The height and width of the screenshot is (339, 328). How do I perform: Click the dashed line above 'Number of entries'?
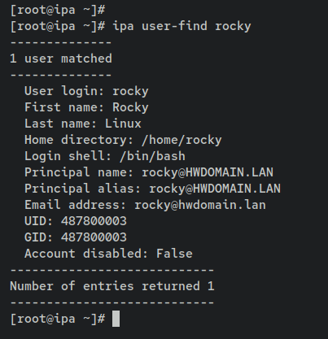112,270
